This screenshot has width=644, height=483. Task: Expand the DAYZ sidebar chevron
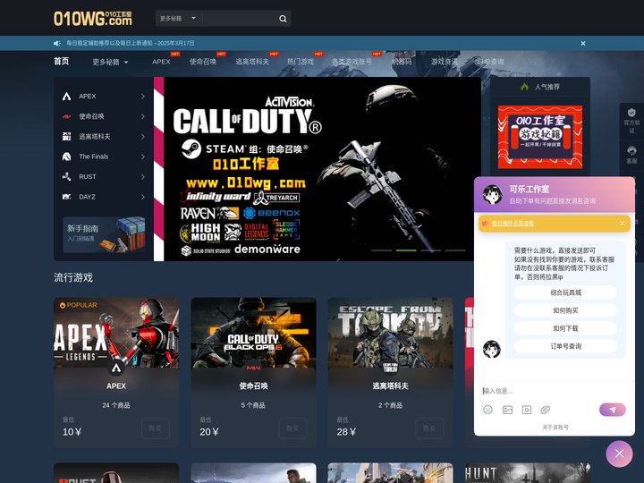point(143,197)
